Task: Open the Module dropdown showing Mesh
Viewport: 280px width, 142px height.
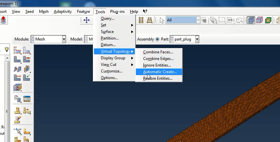Action: (x=64, y=39)
